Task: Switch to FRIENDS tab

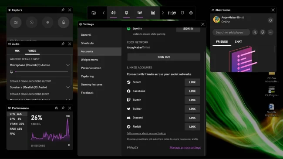Action: [222, 42]
